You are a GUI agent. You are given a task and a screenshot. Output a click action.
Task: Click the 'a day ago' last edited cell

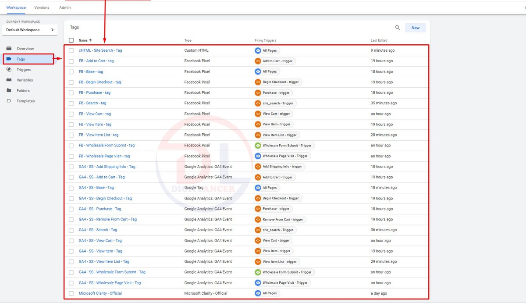[379, 293]
